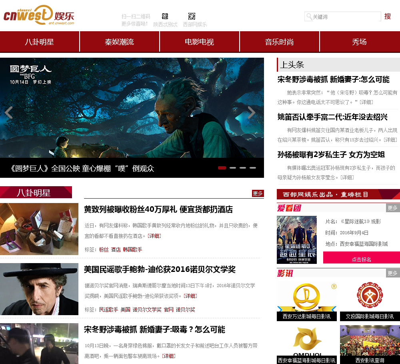400x364 pixels.
Task: Open headline 宋冬野涉毒被抓 新婚妻子:怎么可能
Action: click(334, 79)
